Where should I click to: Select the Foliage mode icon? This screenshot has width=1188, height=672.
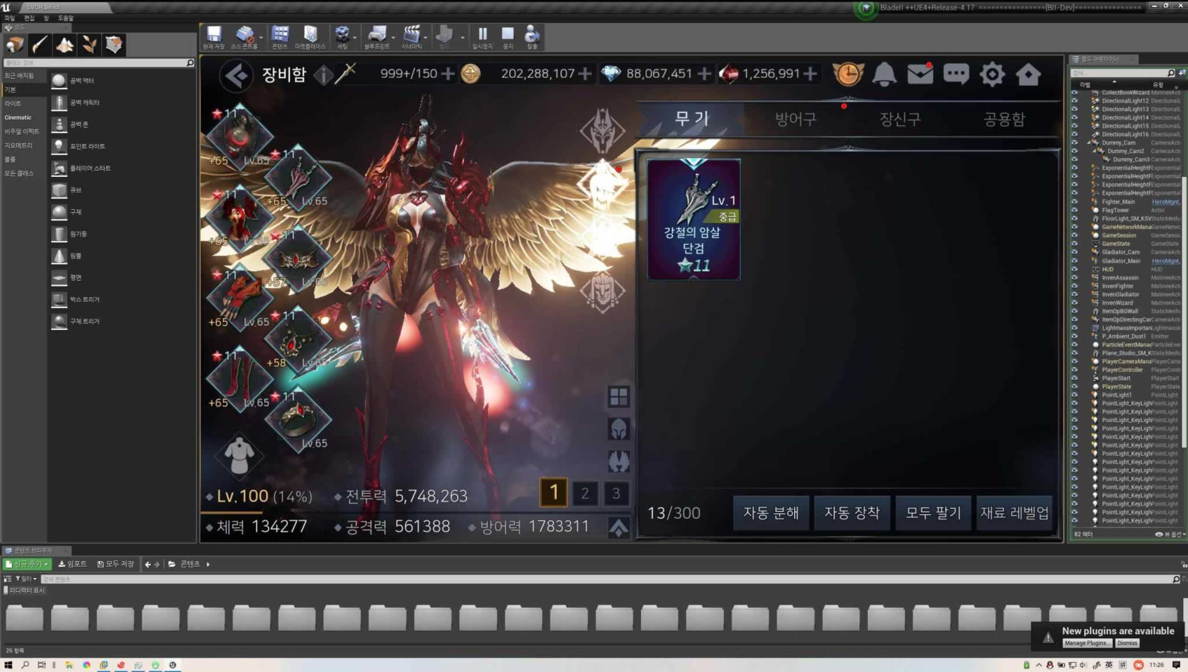point(89,45)
